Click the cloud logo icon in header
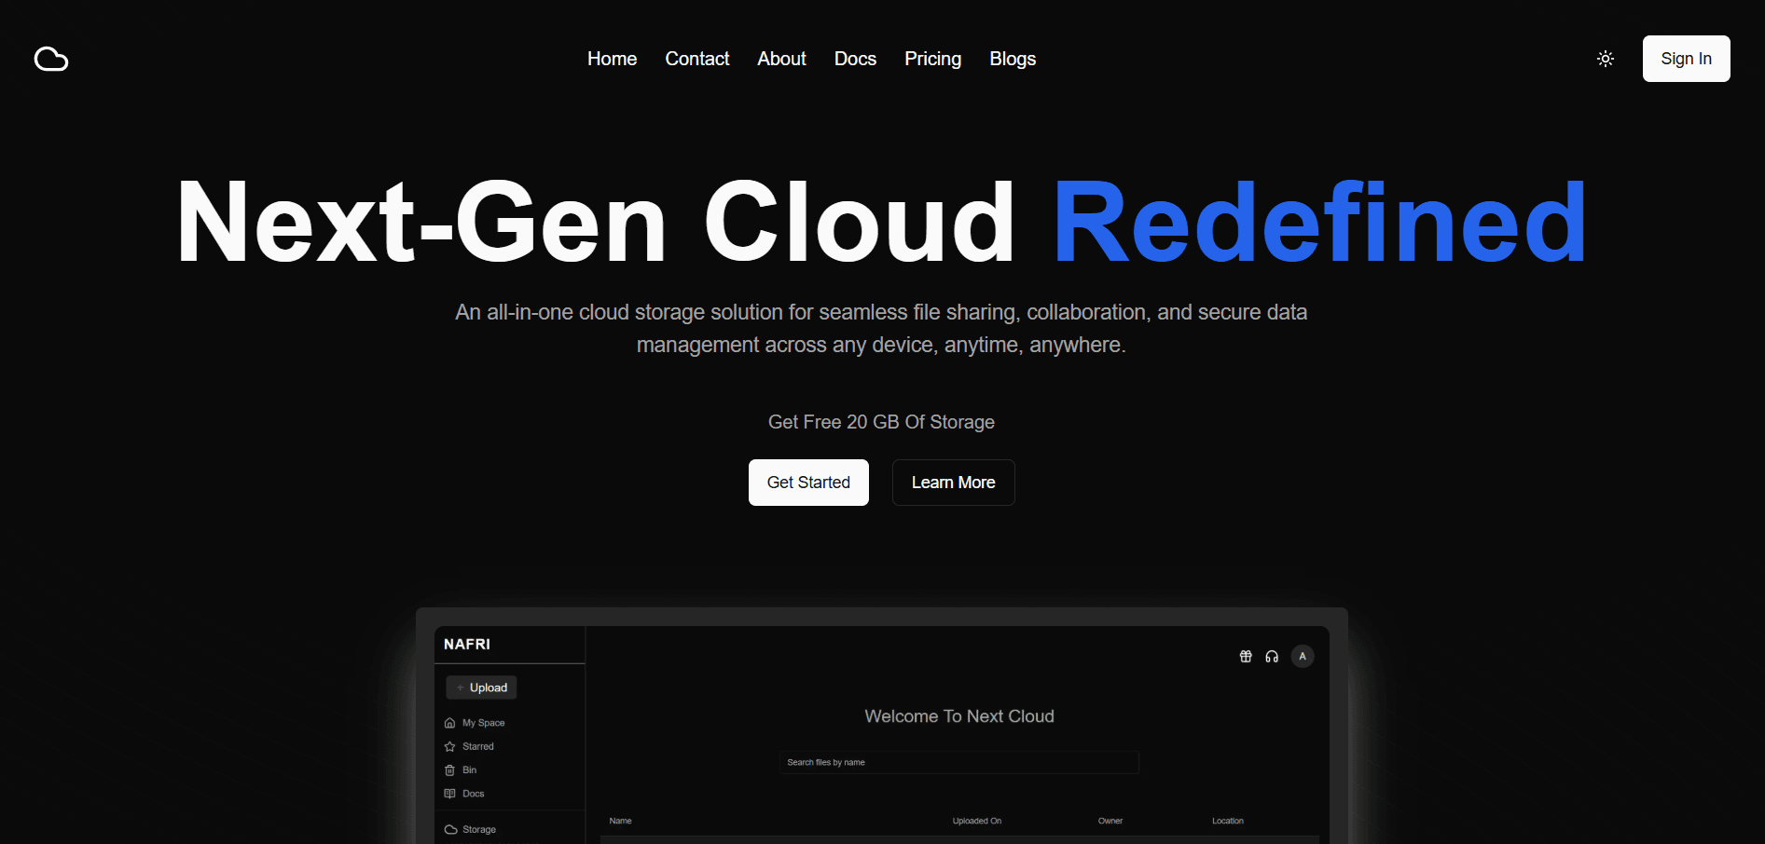This screenshot has height=844, width=1765. tap(51, 59)
